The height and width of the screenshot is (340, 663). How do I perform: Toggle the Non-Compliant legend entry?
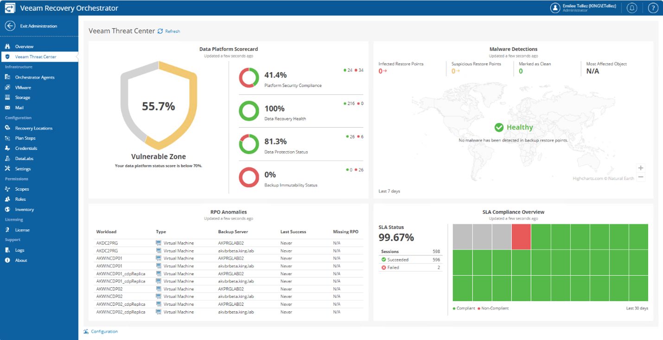(493, 308)
